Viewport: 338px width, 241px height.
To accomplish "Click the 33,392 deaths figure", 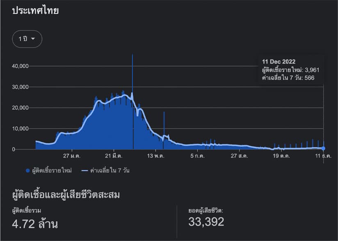I will (x=206, y=222).
